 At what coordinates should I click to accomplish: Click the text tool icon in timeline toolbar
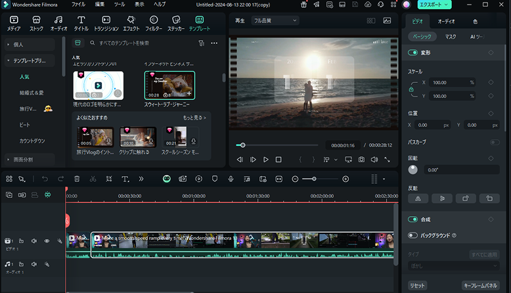[x=125, y=179]
